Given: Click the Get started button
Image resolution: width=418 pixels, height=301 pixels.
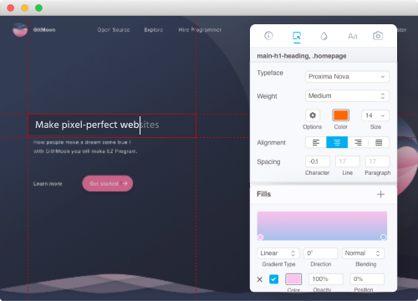Looking at the screenshot, I should 108,183.
